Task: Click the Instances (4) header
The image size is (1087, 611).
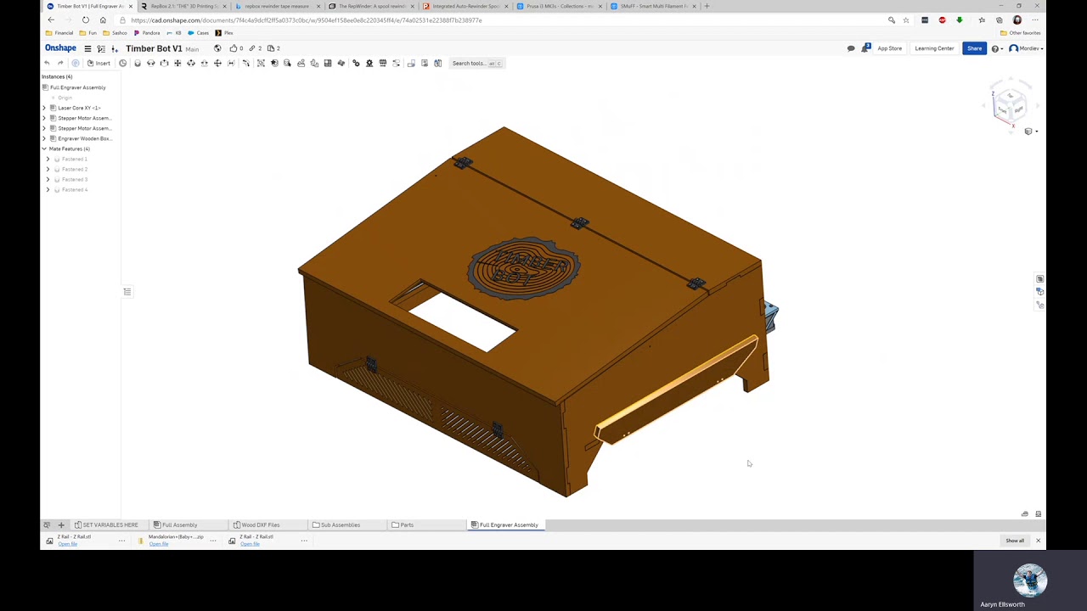Action: (57, 76)
